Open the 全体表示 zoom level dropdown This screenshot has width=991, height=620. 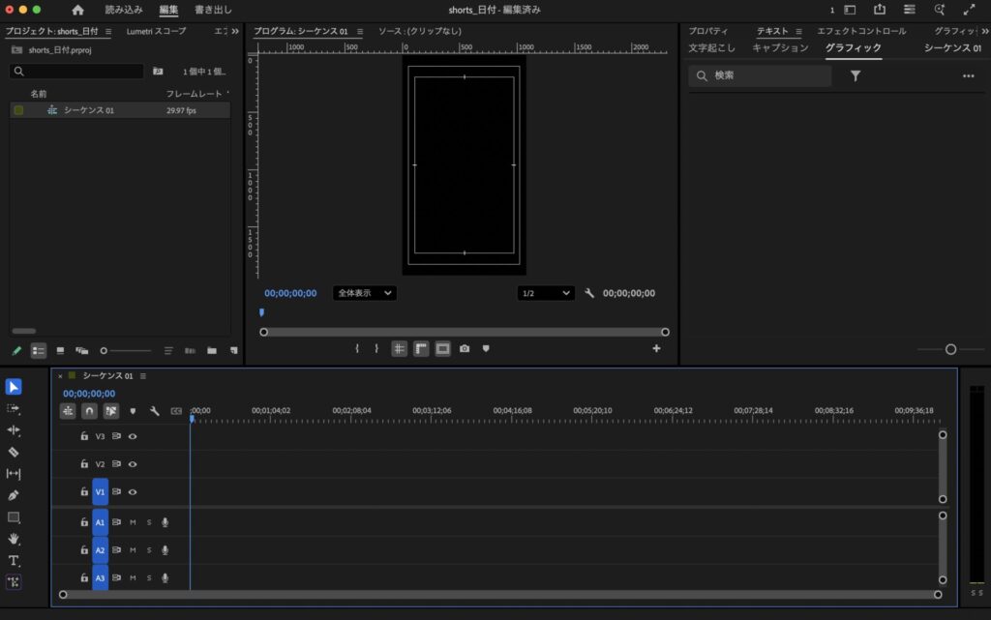pos(365,293)
